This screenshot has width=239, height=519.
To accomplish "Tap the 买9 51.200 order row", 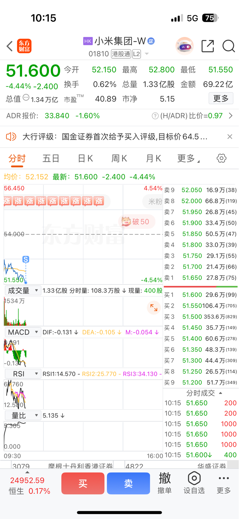I will 200,382.
